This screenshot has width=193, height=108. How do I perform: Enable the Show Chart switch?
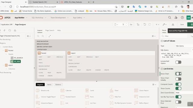[178, 74]
